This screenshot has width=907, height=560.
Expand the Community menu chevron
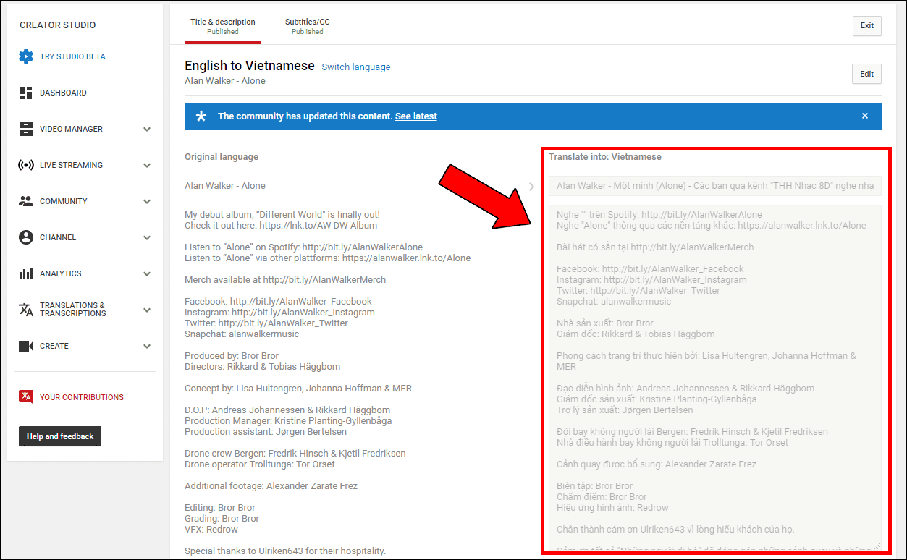pos(147,202)
